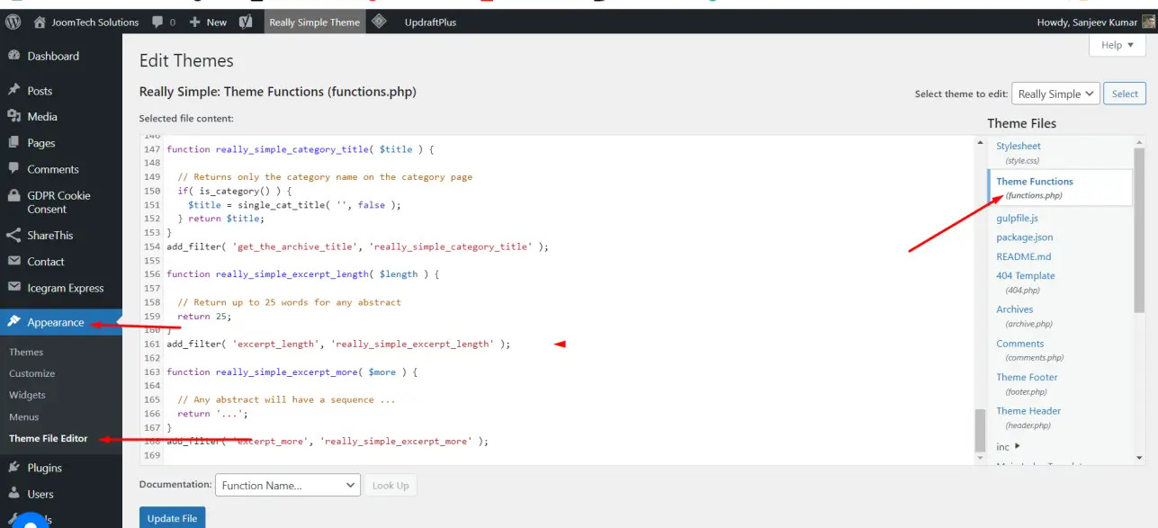Click the home icon beside JoomTech Solutions
This screenshot has height=528, width=1158.
[x=40, y=22]
